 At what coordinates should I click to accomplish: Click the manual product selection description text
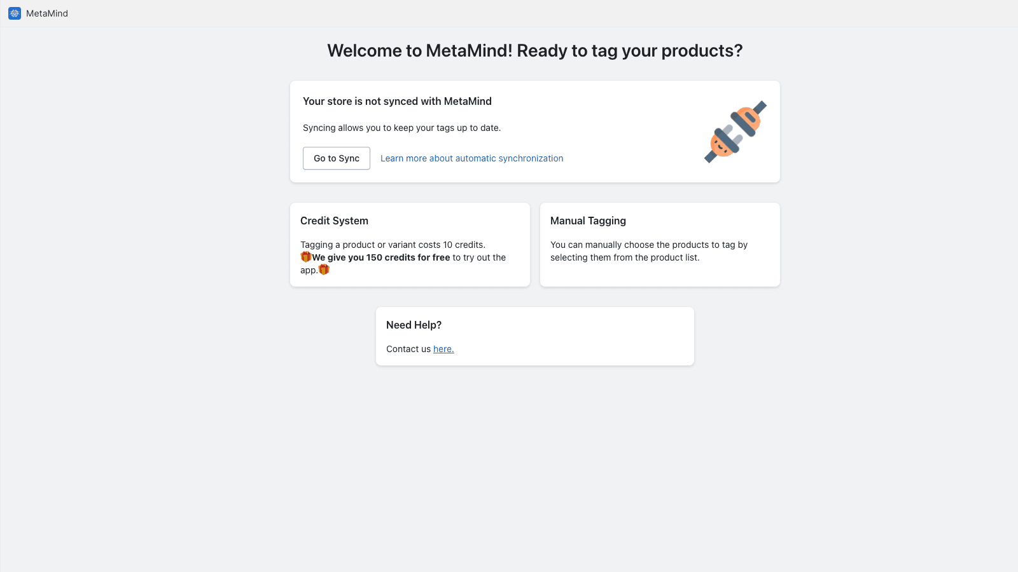(648, 251)
